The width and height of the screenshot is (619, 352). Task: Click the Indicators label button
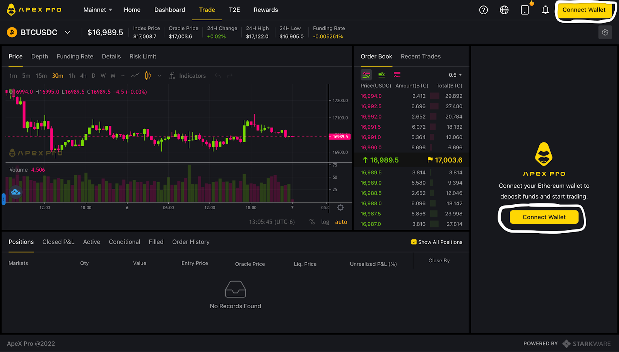coord(192,76)
